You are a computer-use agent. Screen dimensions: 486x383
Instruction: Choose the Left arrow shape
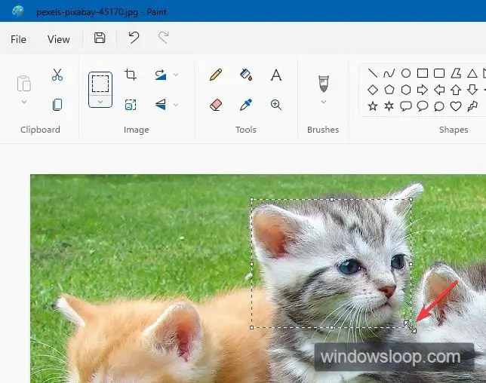click(439, 90)
